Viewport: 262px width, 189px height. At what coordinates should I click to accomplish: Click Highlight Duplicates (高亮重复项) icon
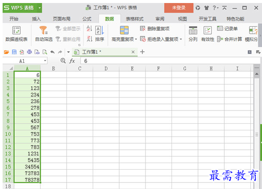pos(124,30)
